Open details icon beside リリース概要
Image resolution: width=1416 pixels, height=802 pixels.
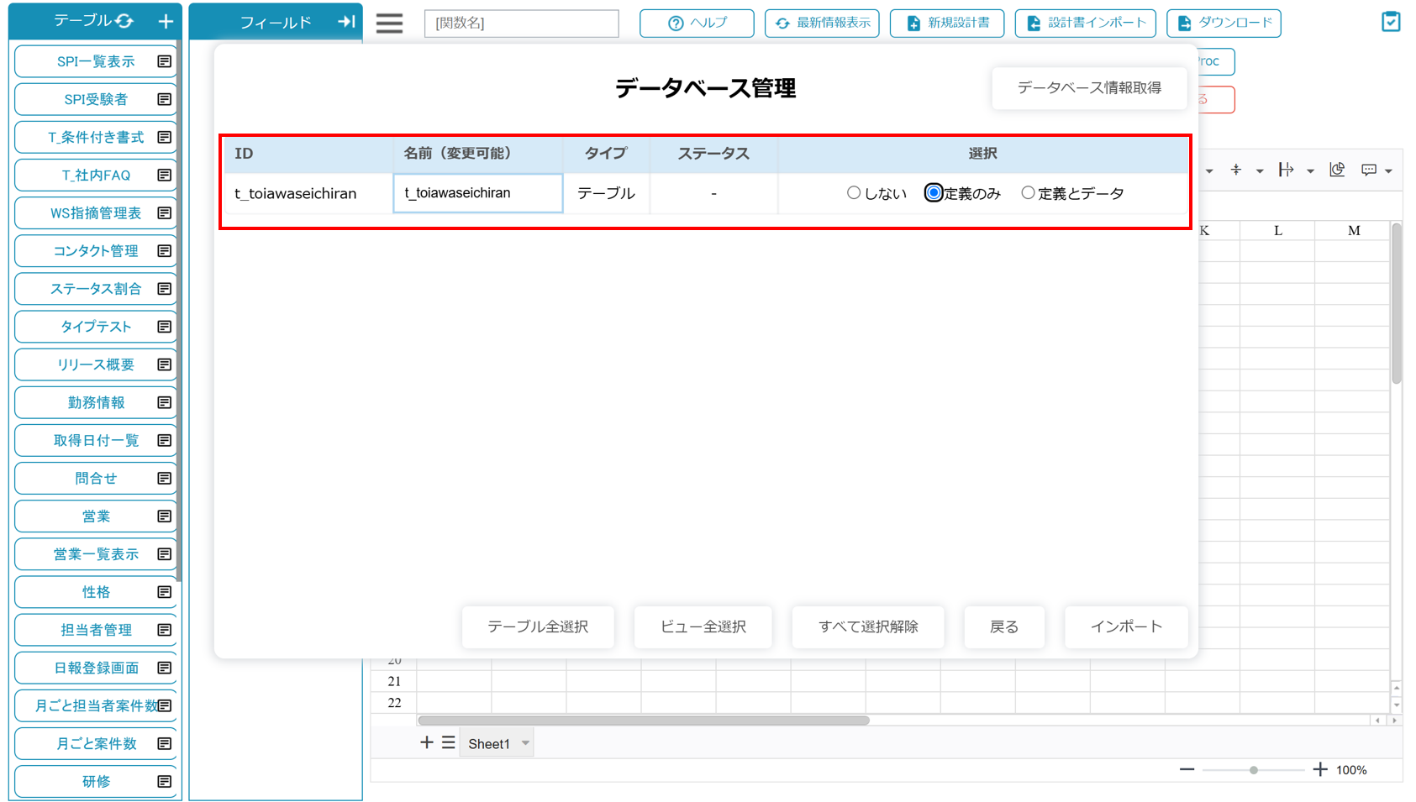click(165, 364)
